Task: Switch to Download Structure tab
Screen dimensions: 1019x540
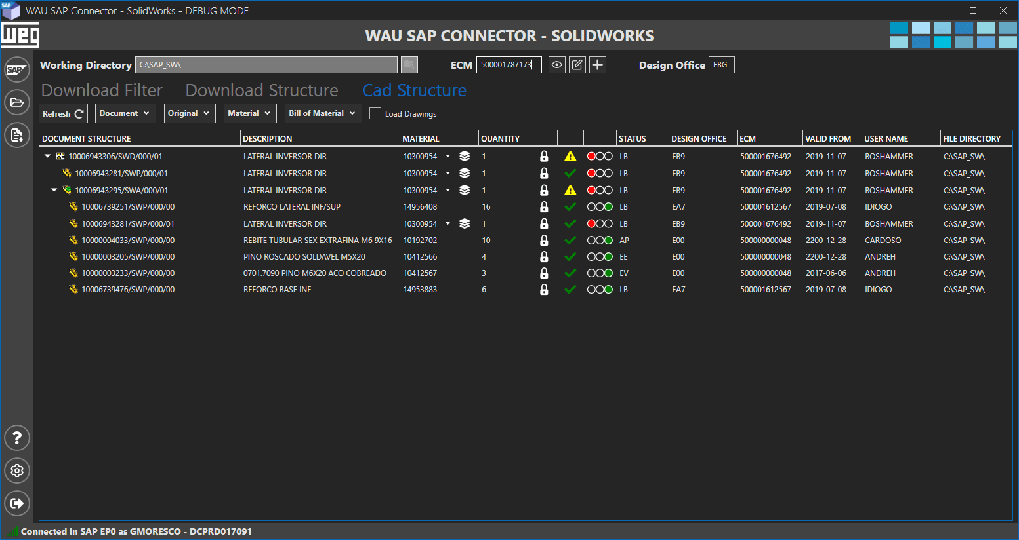Action: (x=262, y=90)
